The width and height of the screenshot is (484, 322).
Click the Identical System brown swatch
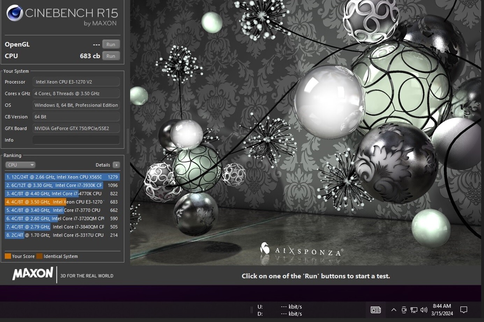click(39, 256)
